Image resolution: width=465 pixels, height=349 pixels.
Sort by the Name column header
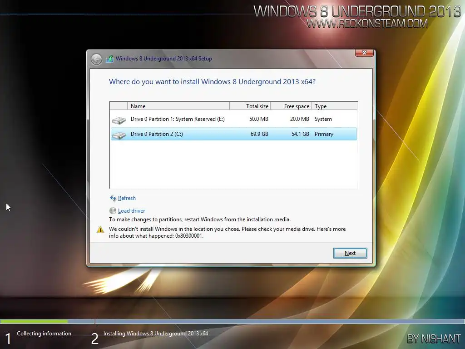pos(178,106)
